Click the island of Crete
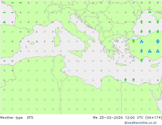The image size is (162, 125). point(121,65)
